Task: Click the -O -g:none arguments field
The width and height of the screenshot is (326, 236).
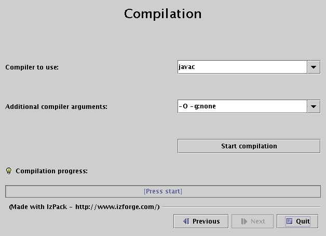Action: [242, 107]
